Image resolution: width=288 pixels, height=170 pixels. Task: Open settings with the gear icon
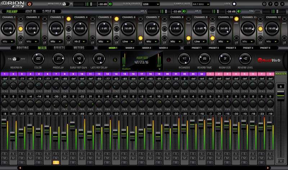tap(264, 4)
